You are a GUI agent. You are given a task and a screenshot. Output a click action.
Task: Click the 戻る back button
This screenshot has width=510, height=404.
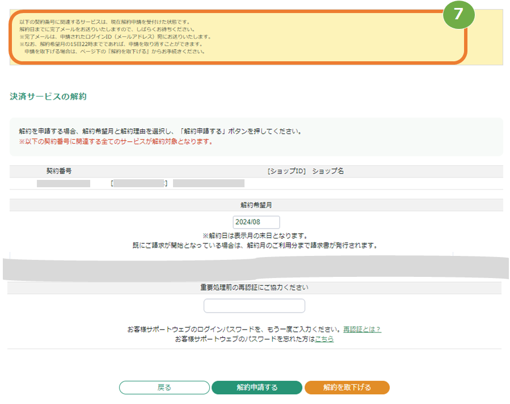point(165,388)
